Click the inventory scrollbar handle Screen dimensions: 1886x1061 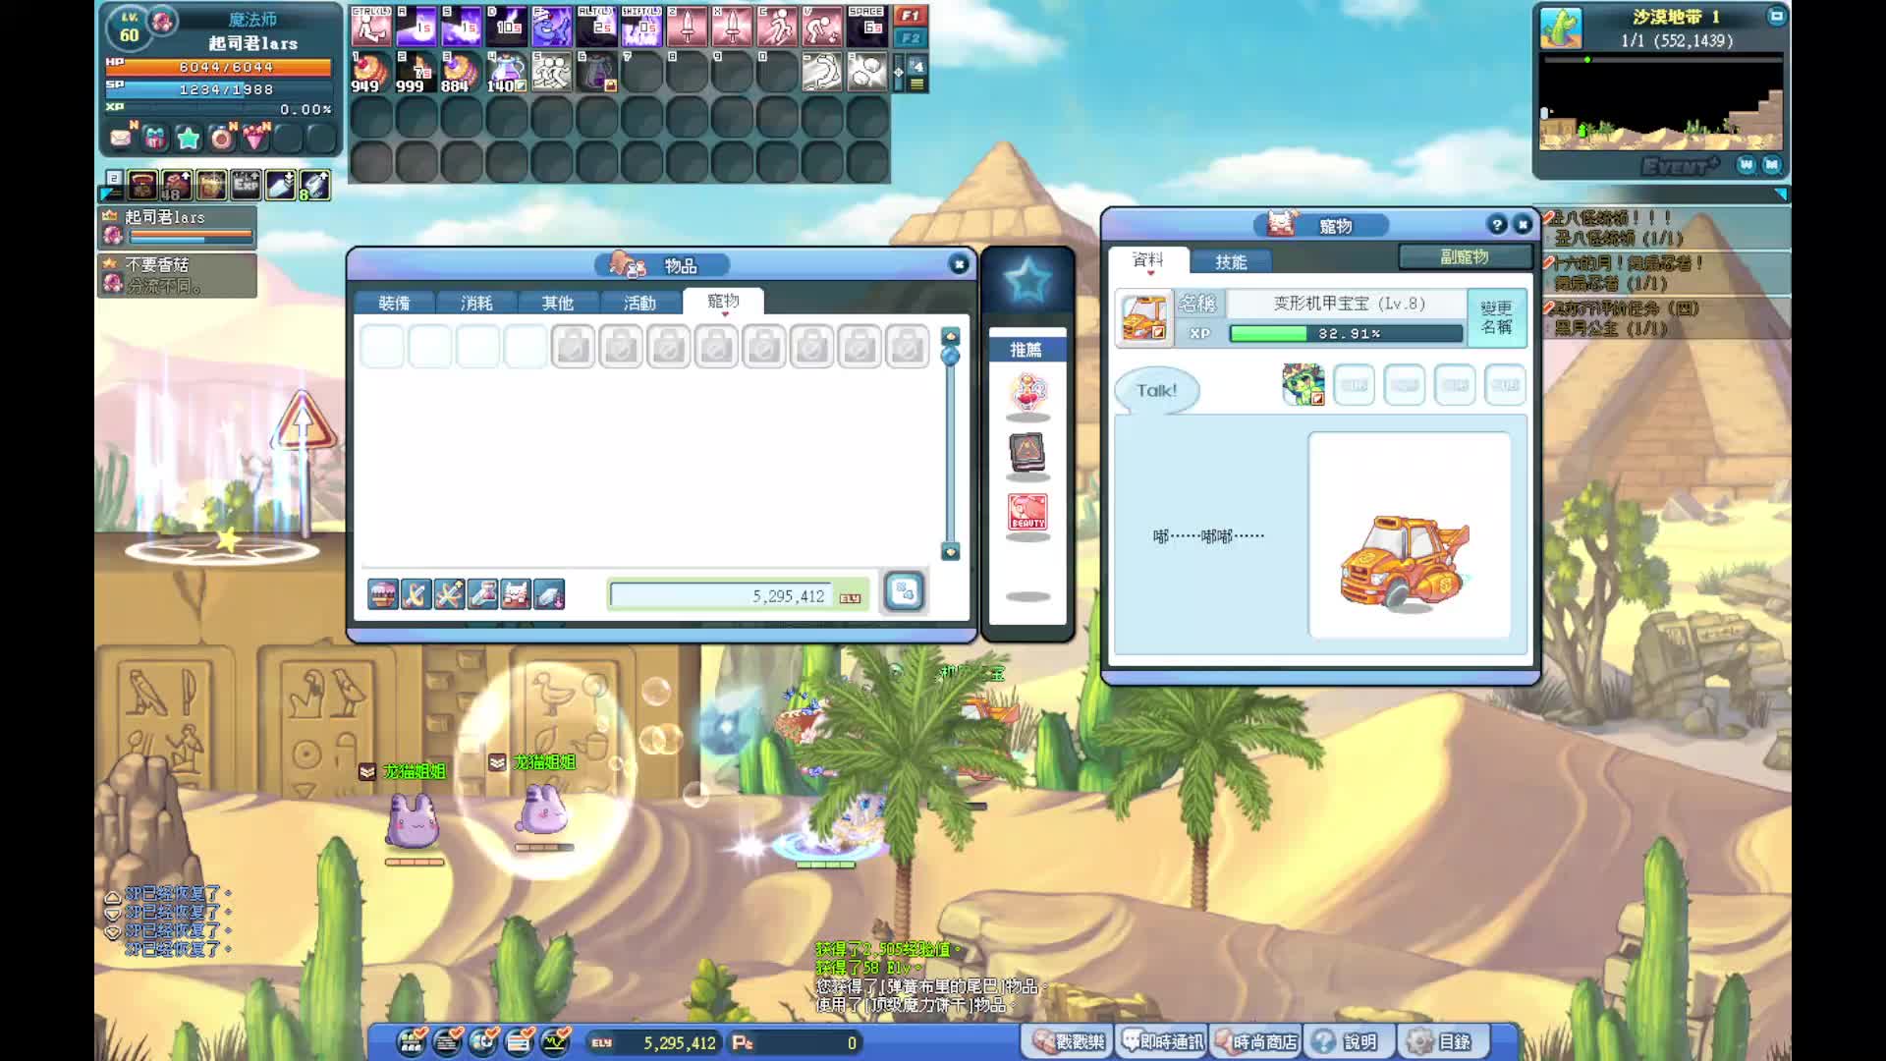950,356
